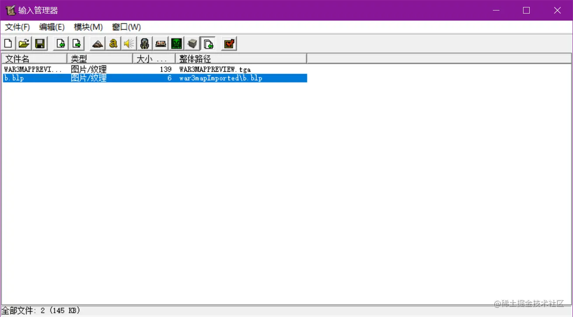Screen dimensions: 573x317
Task: Click the Test Map checkmark icon
Action: (229, 43)
